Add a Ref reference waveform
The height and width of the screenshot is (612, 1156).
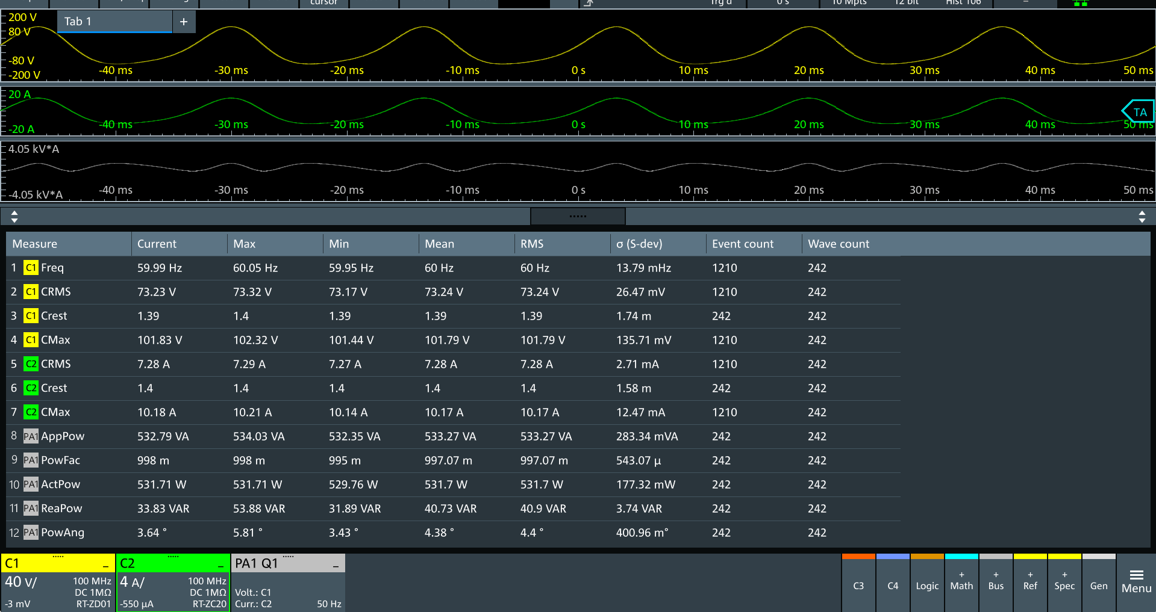click(1030, 582)
